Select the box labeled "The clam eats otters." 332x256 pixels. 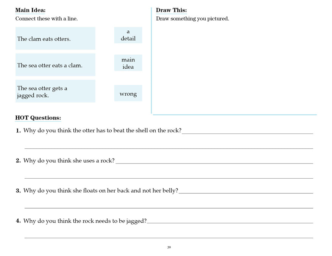click(x=55, y=38)
